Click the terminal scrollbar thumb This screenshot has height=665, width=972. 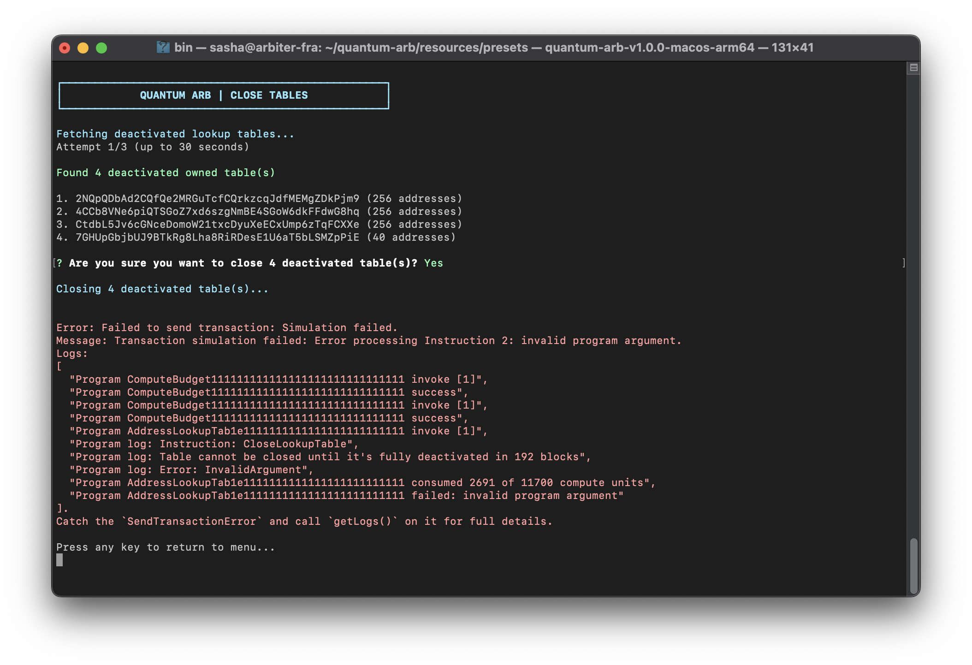(x=913, y=565)
